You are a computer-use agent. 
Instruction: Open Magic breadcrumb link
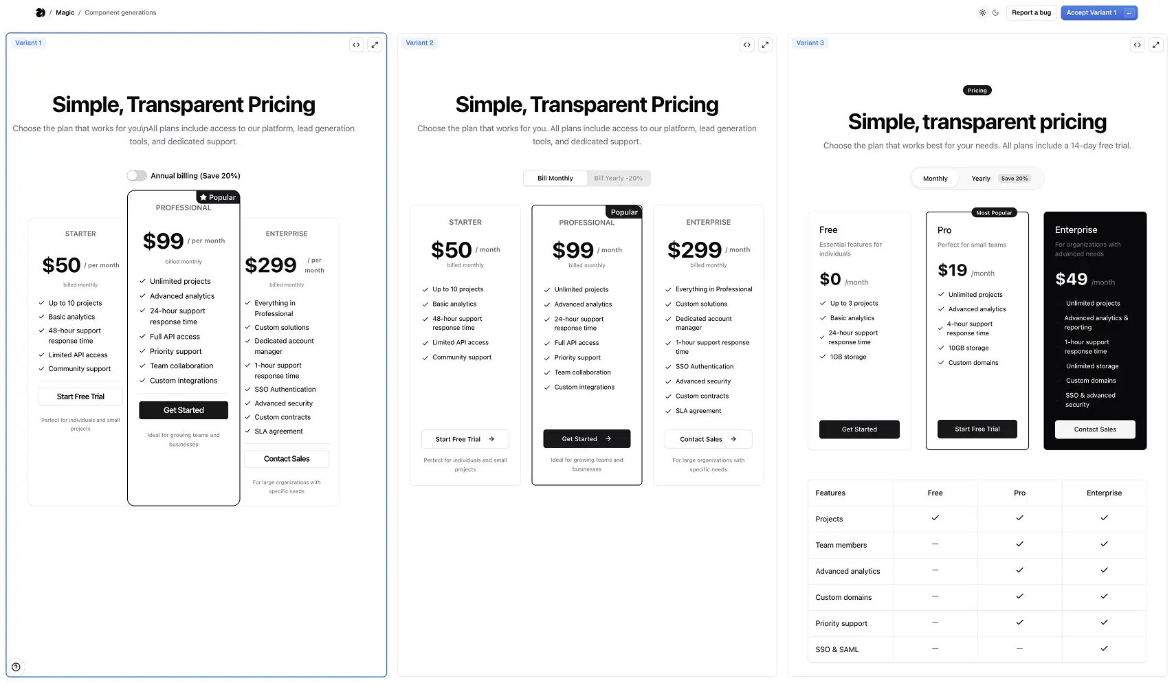pyautogui.click(x=65, y=12)
